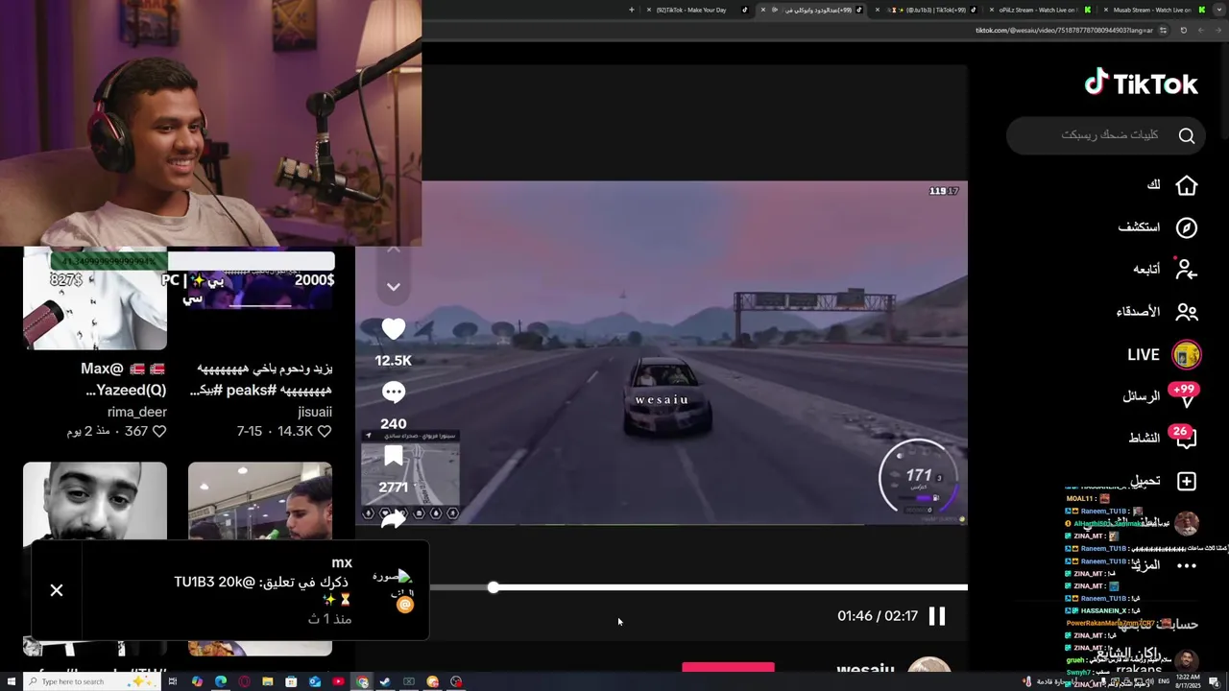Screen dimensions: 1229x691
Task: Open Copilot icon on taskbar
Action: point(197,681)
